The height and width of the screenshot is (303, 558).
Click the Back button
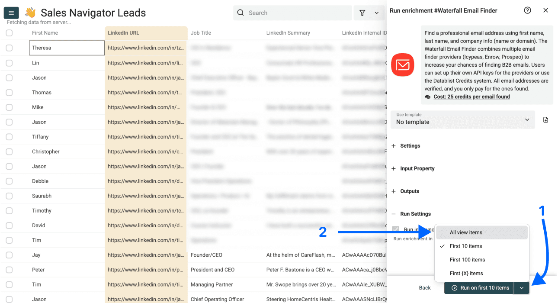tap(424, 287)
